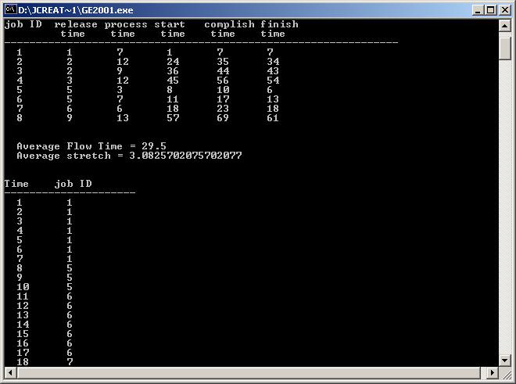Open the console system menu icon in title bar
This screenshot has height=384, width=516.
[x=10, y=9]
